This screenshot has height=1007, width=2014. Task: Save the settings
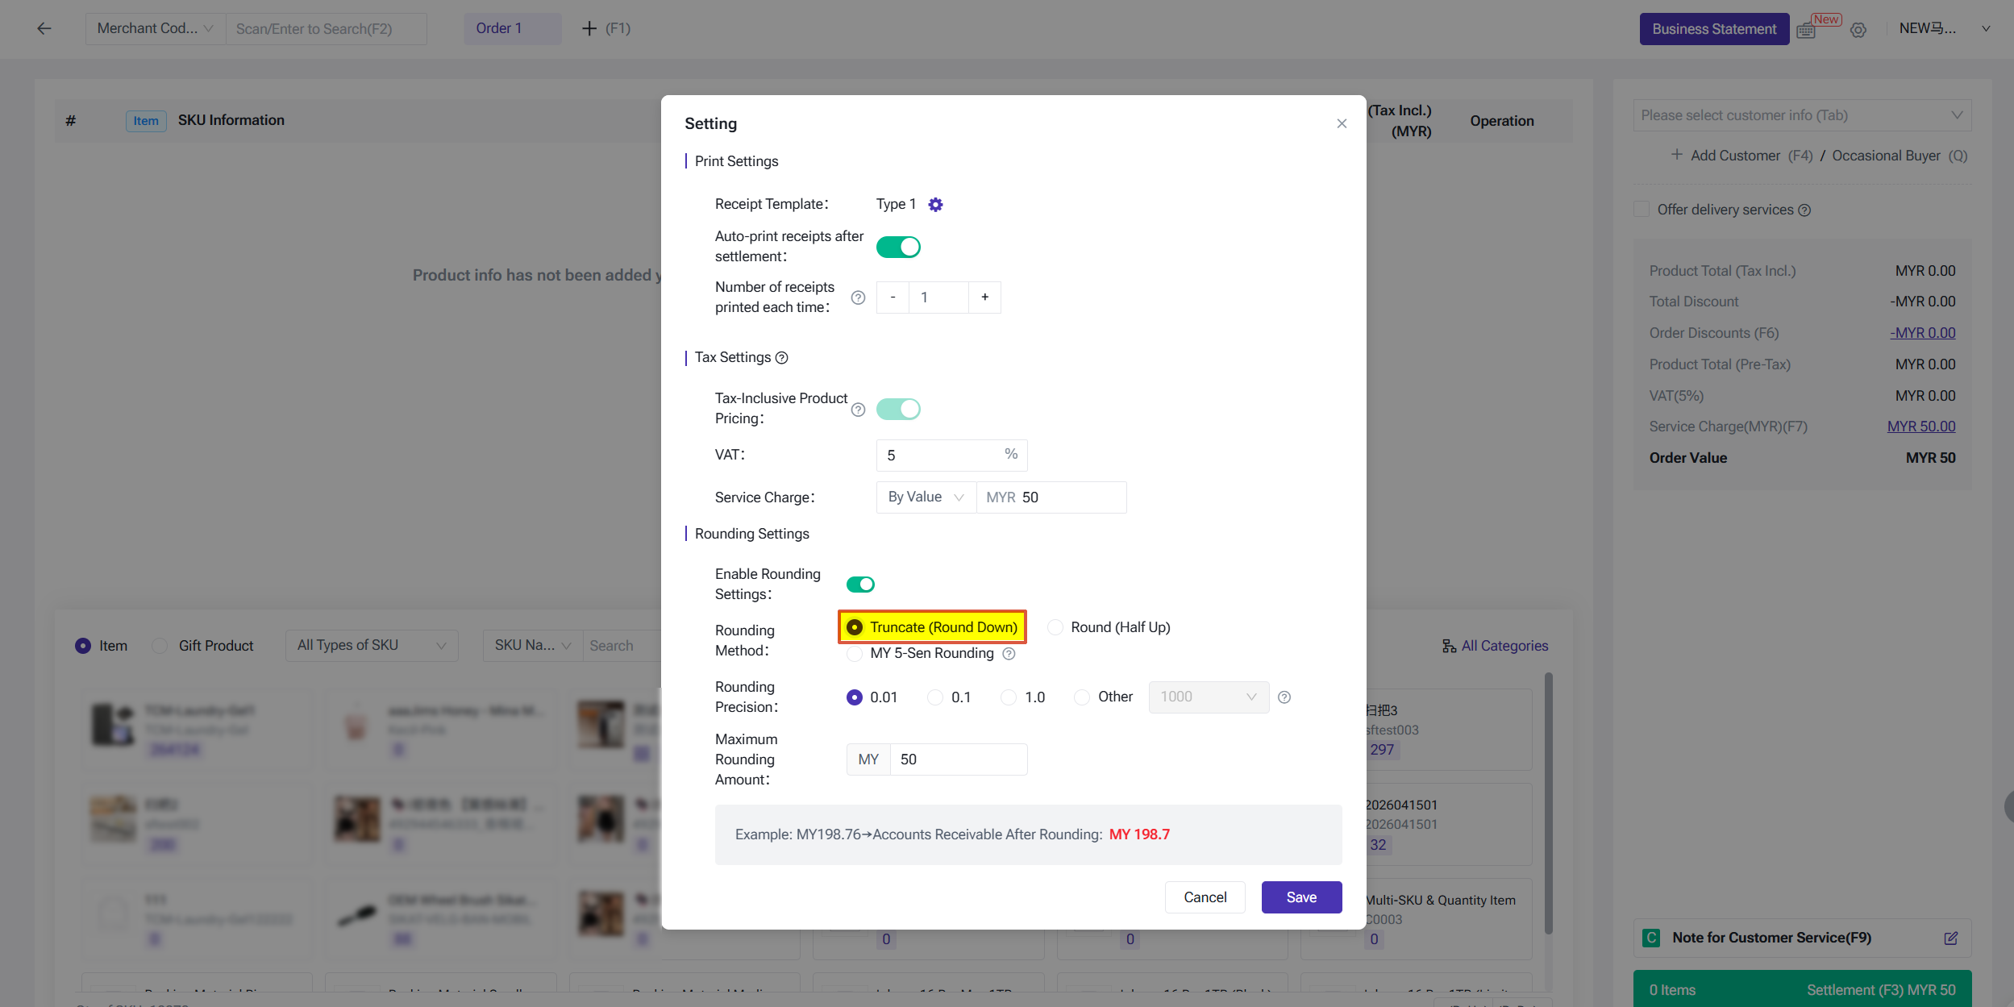tap(1301, 897)
